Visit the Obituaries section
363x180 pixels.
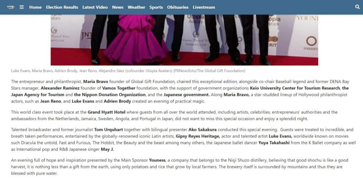coord(178,7)
